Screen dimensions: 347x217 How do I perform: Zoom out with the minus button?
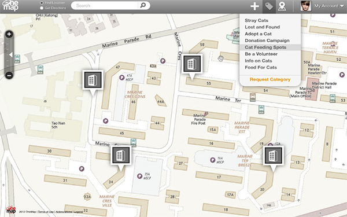pyautogui.click(x=9, y=75)
